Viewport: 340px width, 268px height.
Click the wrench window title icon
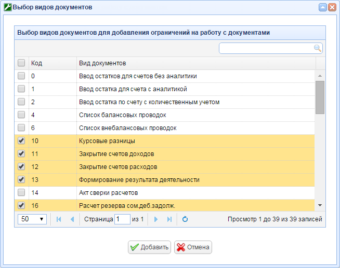(x=8, y=7)
